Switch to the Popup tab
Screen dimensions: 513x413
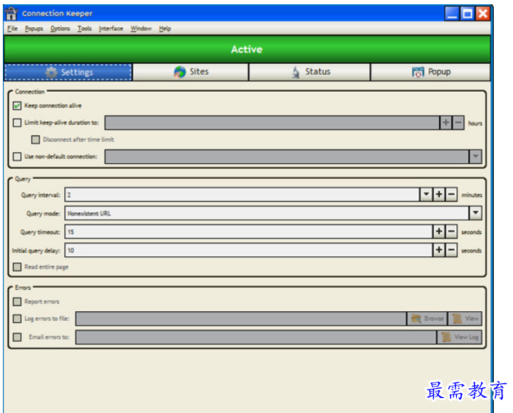click(430, 72)
